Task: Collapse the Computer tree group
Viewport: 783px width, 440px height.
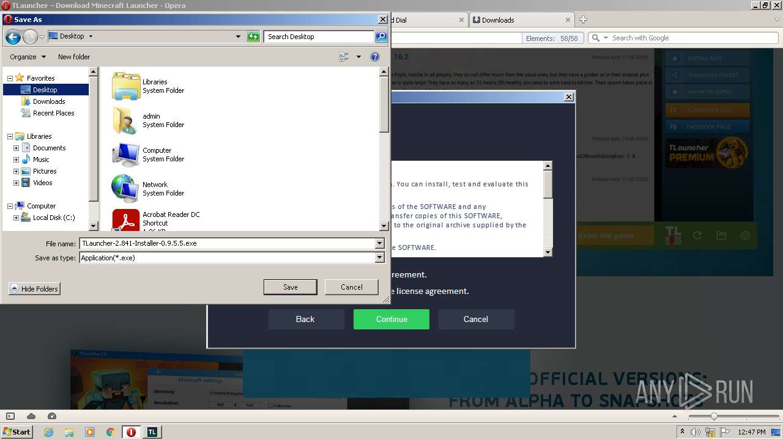Action: pos(10,206)
